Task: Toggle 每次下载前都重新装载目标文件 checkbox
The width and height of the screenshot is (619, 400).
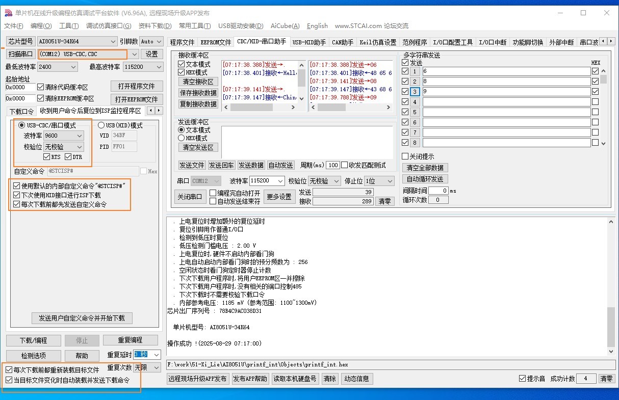Action: click(x=9, y=370)
